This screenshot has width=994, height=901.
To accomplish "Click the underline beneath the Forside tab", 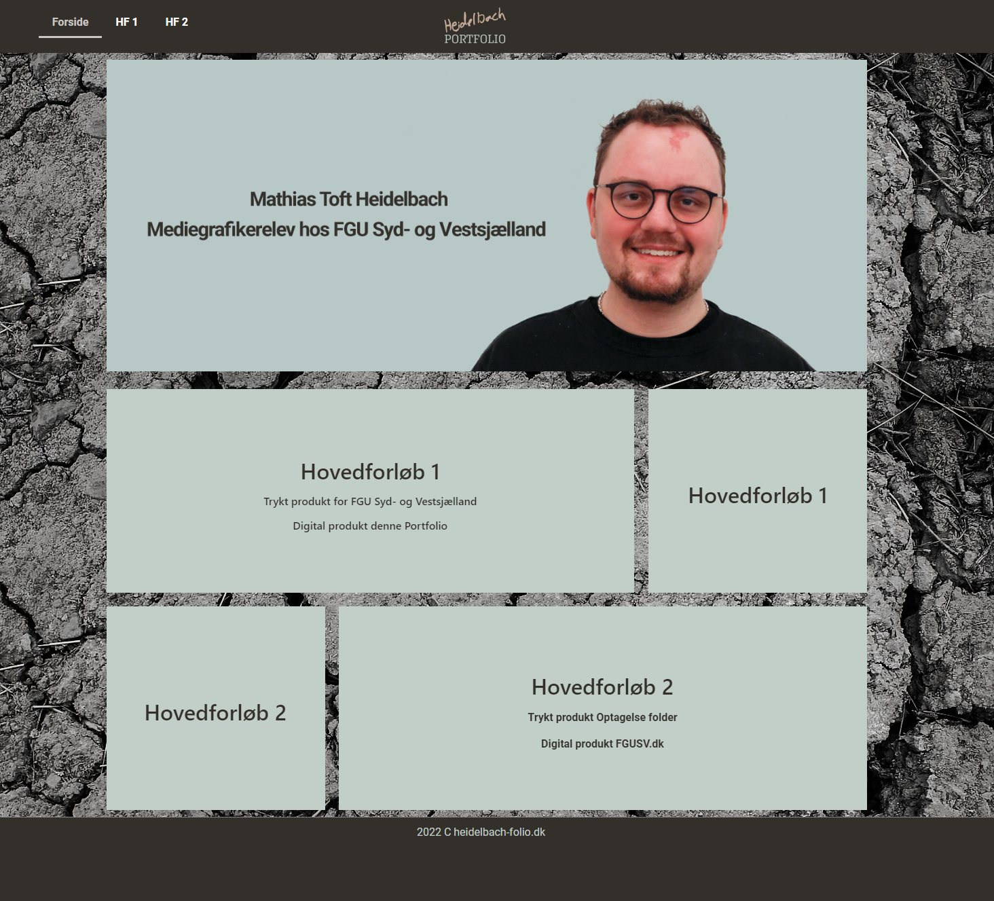I will click(70, 37).
